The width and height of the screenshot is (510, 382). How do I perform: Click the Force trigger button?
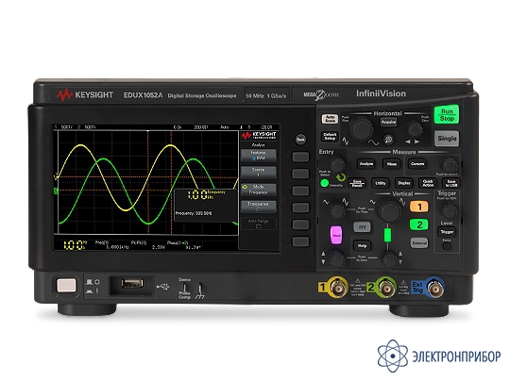point(447,246)
